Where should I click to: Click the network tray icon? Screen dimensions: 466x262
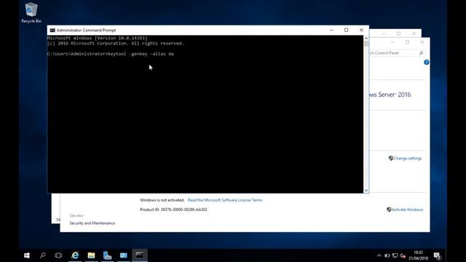click(395, 255)
